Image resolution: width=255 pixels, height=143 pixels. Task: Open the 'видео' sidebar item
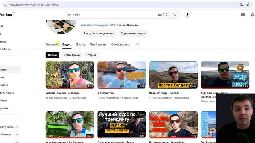tap(4, 85)
